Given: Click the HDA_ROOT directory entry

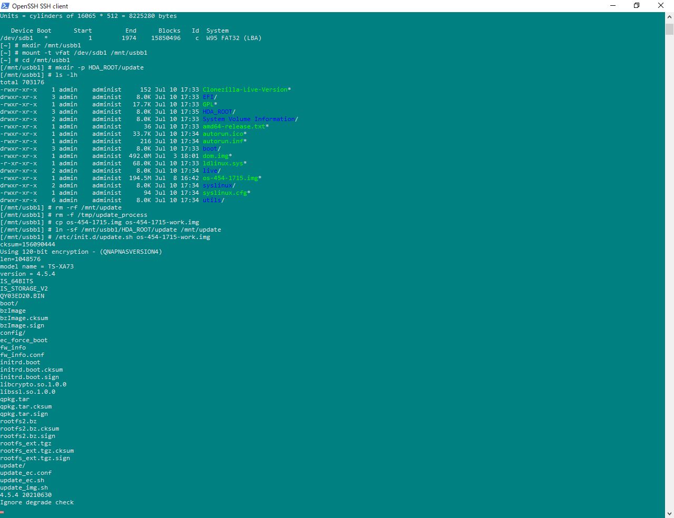Looking at the screenshot, I should tap(217, 112).
